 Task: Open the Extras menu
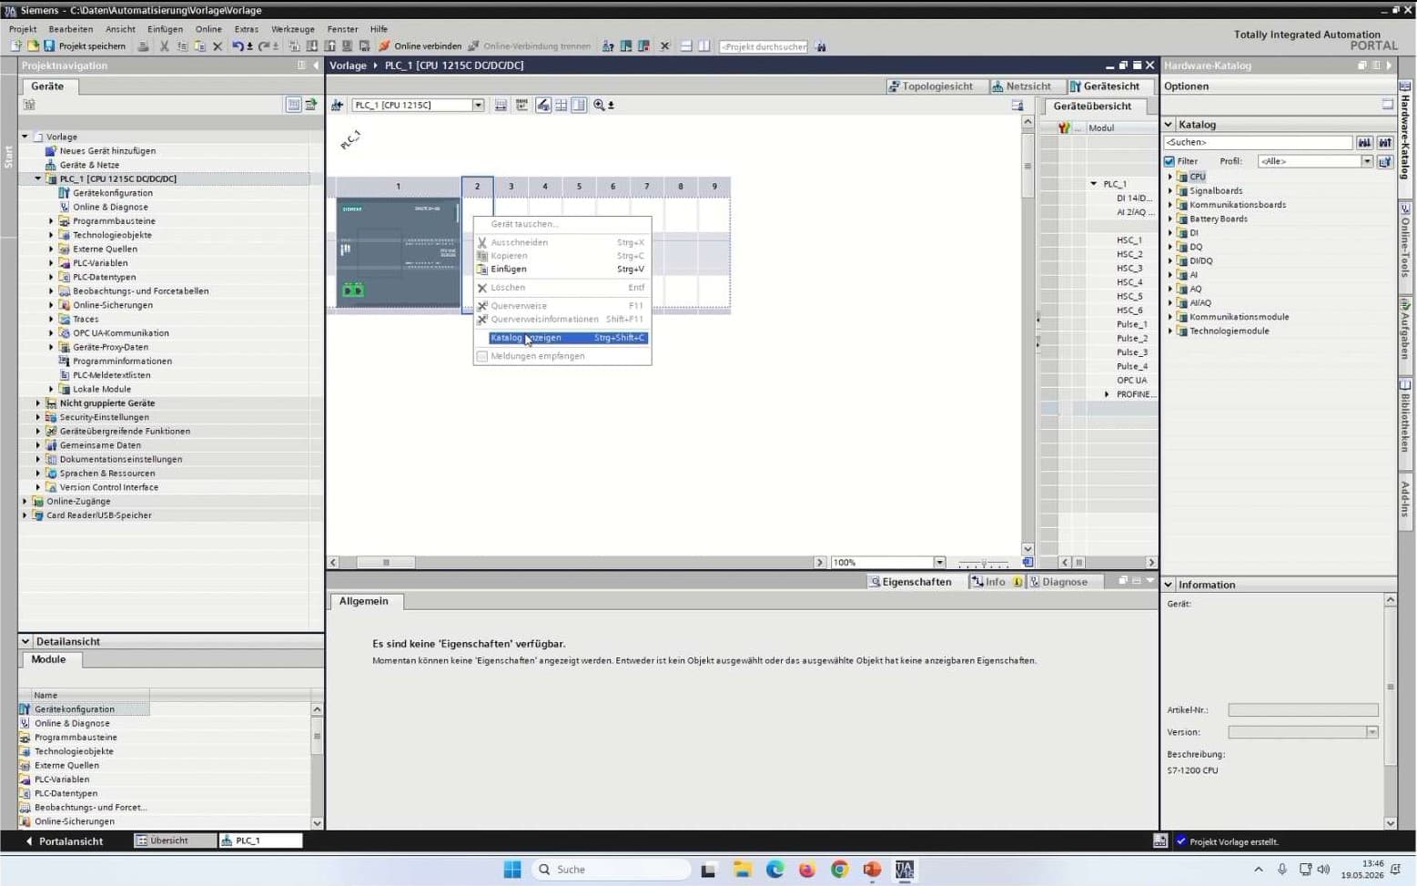pyautogui.click(x=246, y=29)
